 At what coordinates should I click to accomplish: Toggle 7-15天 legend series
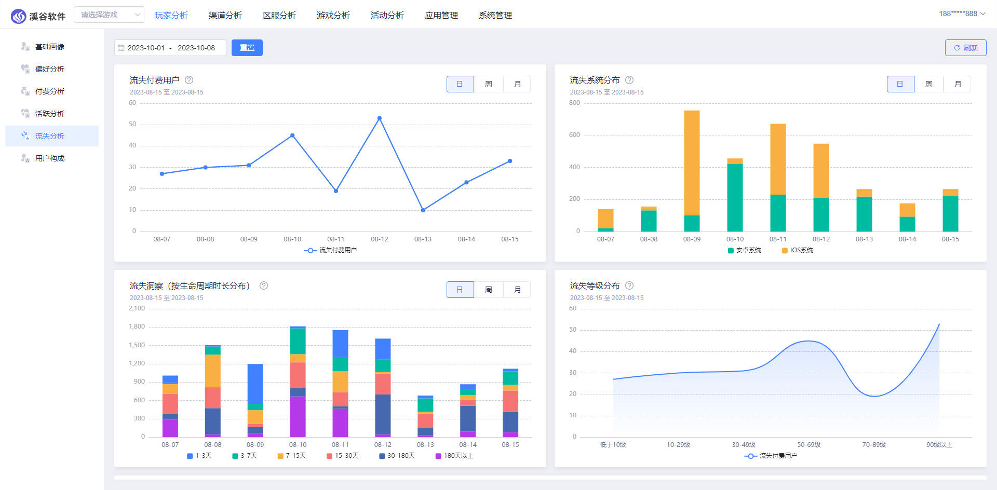coord(292,456)
